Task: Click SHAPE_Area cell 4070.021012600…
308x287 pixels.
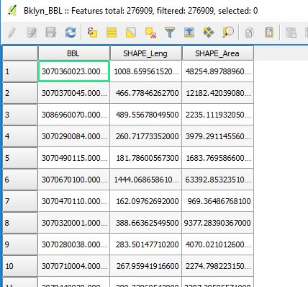Action: click(x=218, y=244)
